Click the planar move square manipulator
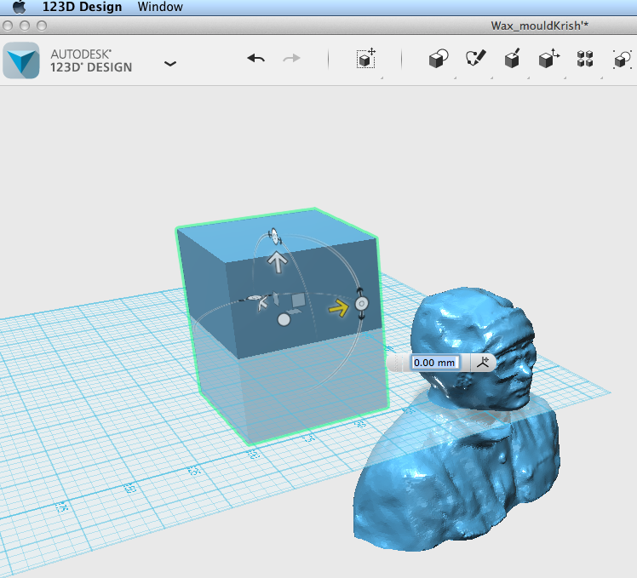The height and width of the screenshot is (578, 637). 299,300
